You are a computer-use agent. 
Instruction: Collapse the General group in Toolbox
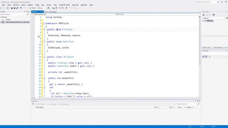(1, 17)
